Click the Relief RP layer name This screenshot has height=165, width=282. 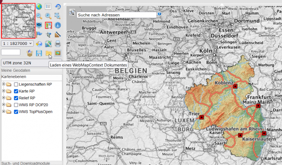(x=27, y=98)
